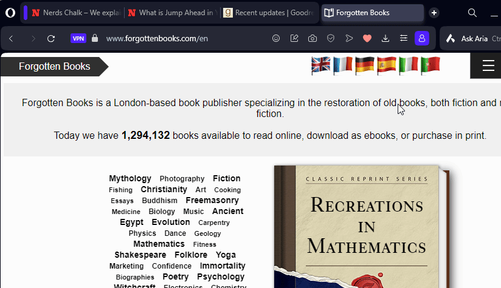Expand the site hamburger menu
Image resolution: width=501 pixels, height=288 pixels.
click(488, 65)
